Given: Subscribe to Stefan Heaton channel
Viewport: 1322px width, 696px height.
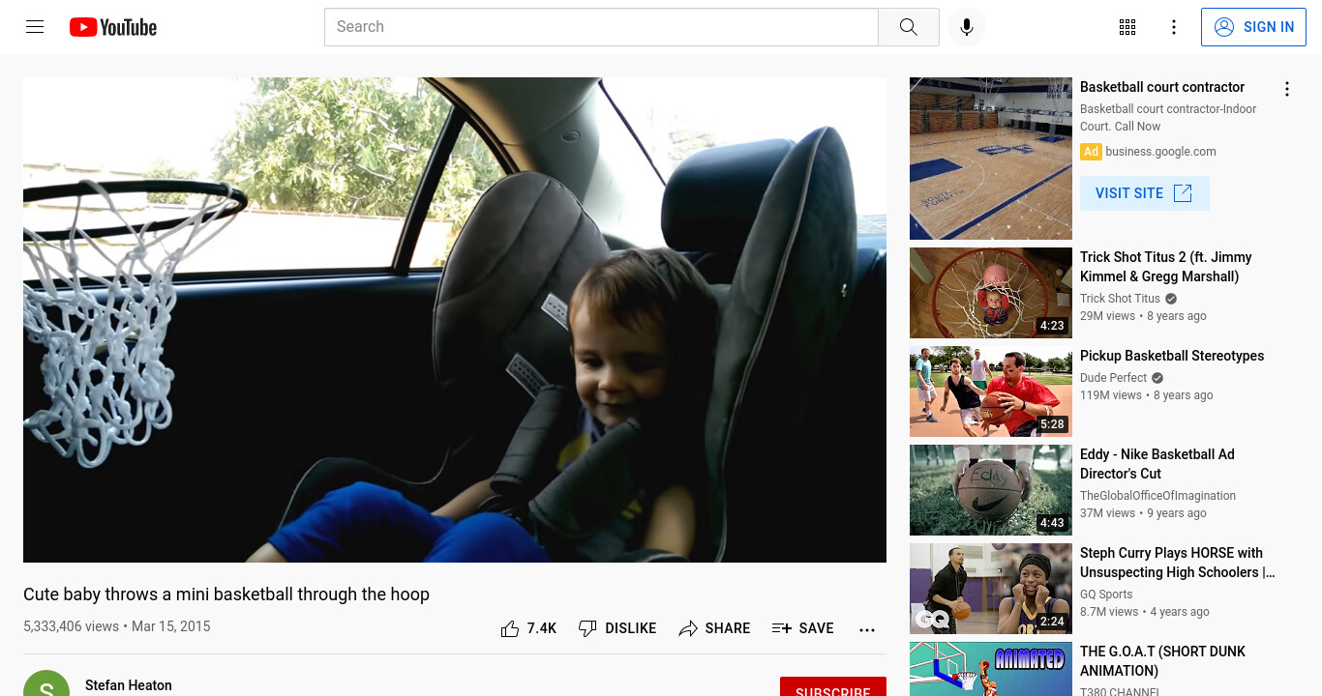Looking at the screenshot, I should click(x=833, y=687).
